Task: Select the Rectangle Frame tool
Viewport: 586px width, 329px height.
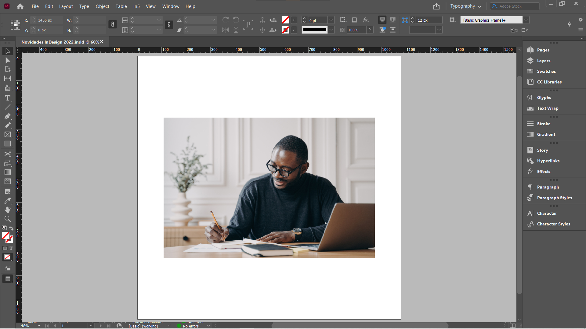Action: 8,134
